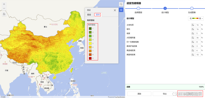Click the 新德里 city label on map
This screenshot has height=98, width=205.
click(x=5, y=64)
